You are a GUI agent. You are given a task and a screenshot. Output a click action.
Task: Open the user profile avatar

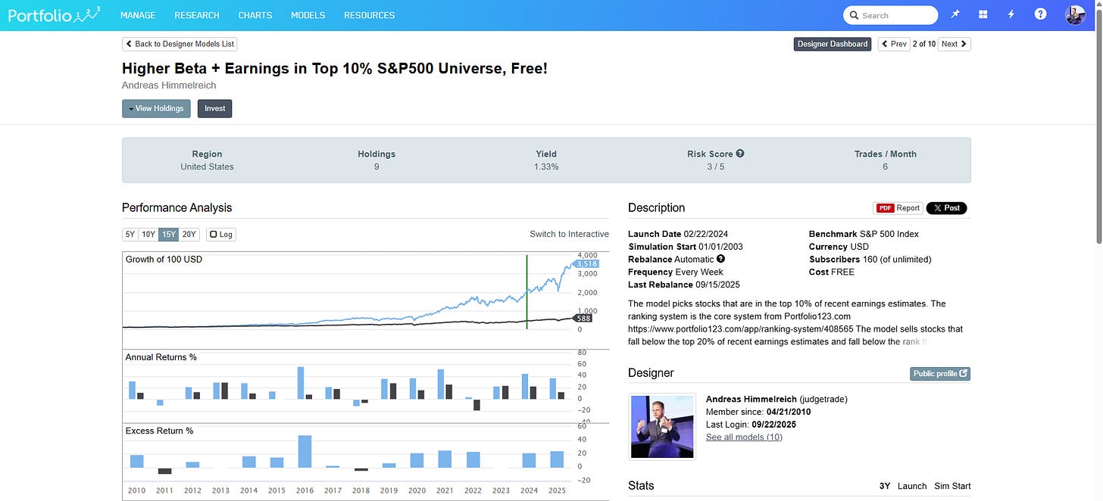tap(1075, 15)
